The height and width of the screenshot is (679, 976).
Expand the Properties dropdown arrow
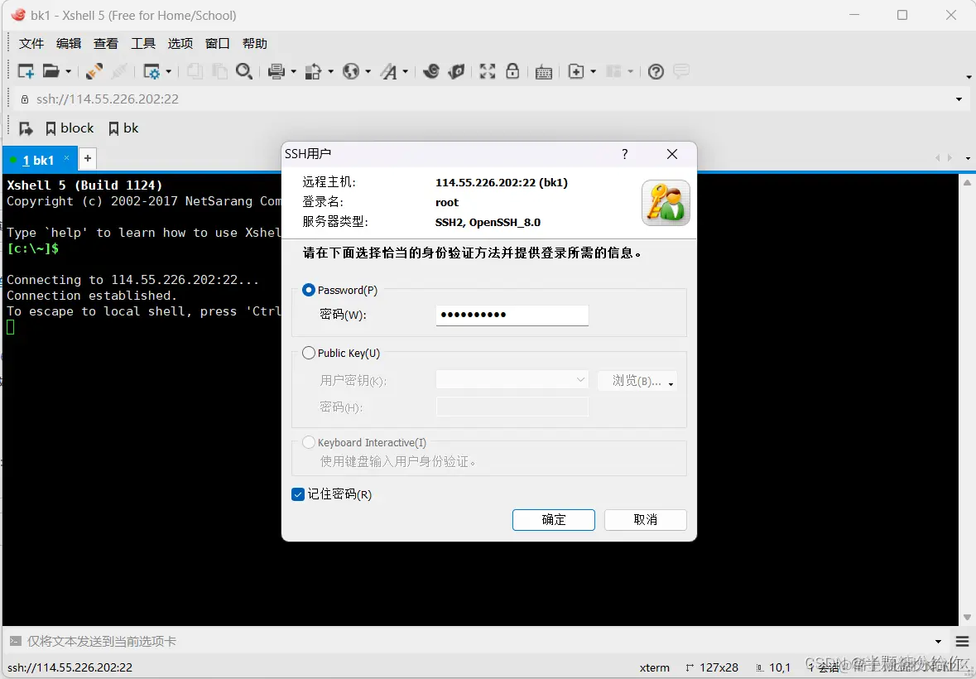click(169, 72)
